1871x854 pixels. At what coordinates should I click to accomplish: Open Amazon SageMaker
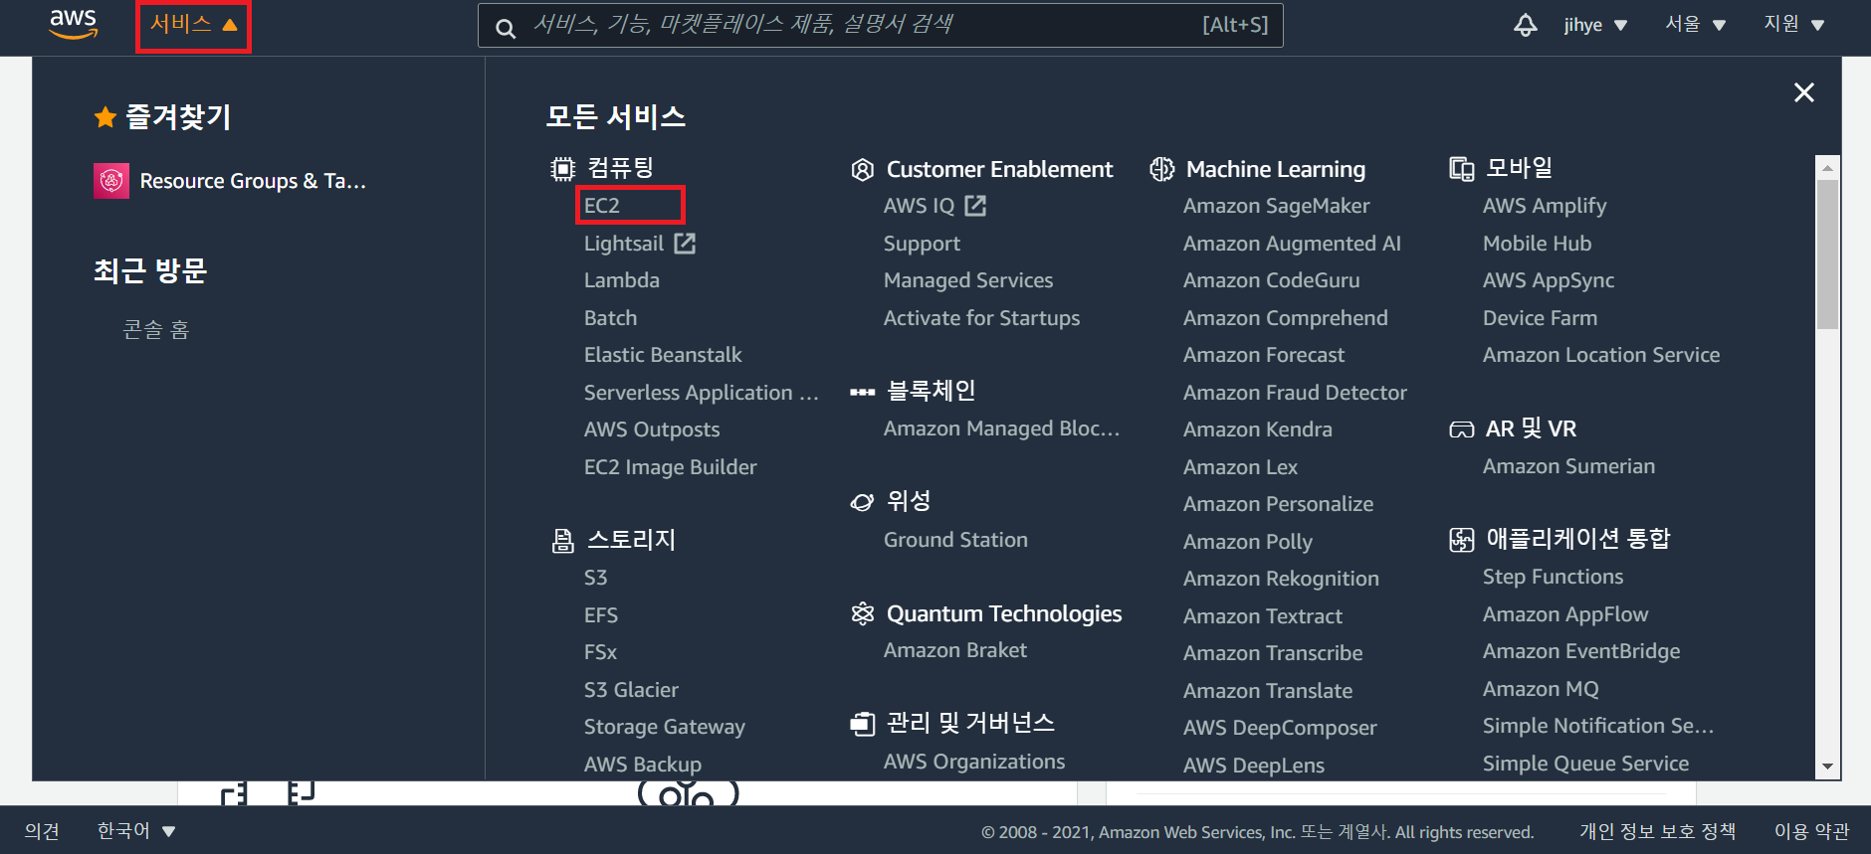point(1277,206)
